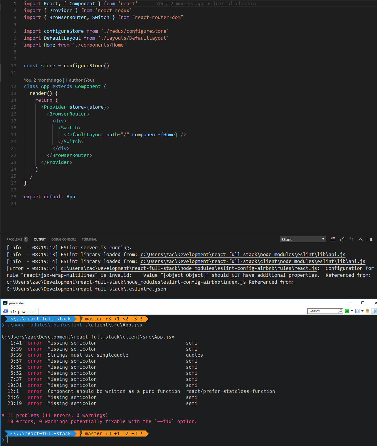Click the 'ESLint server is running.' log line
Screen dimensions: 377x446
pos(96,248)
